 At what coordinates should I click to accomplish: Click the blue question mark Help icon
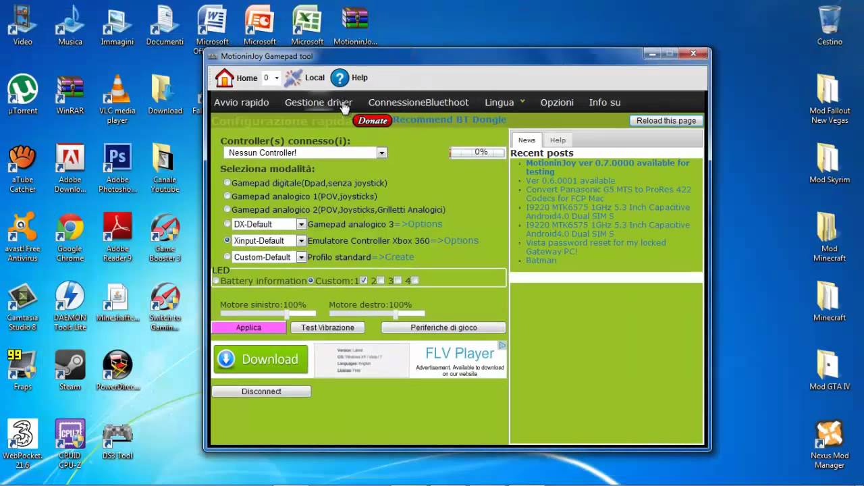point(340,78)
